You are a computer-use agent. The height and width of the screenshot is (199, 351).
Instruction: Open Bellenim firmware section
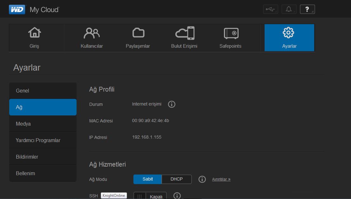(x=43, y=174)
